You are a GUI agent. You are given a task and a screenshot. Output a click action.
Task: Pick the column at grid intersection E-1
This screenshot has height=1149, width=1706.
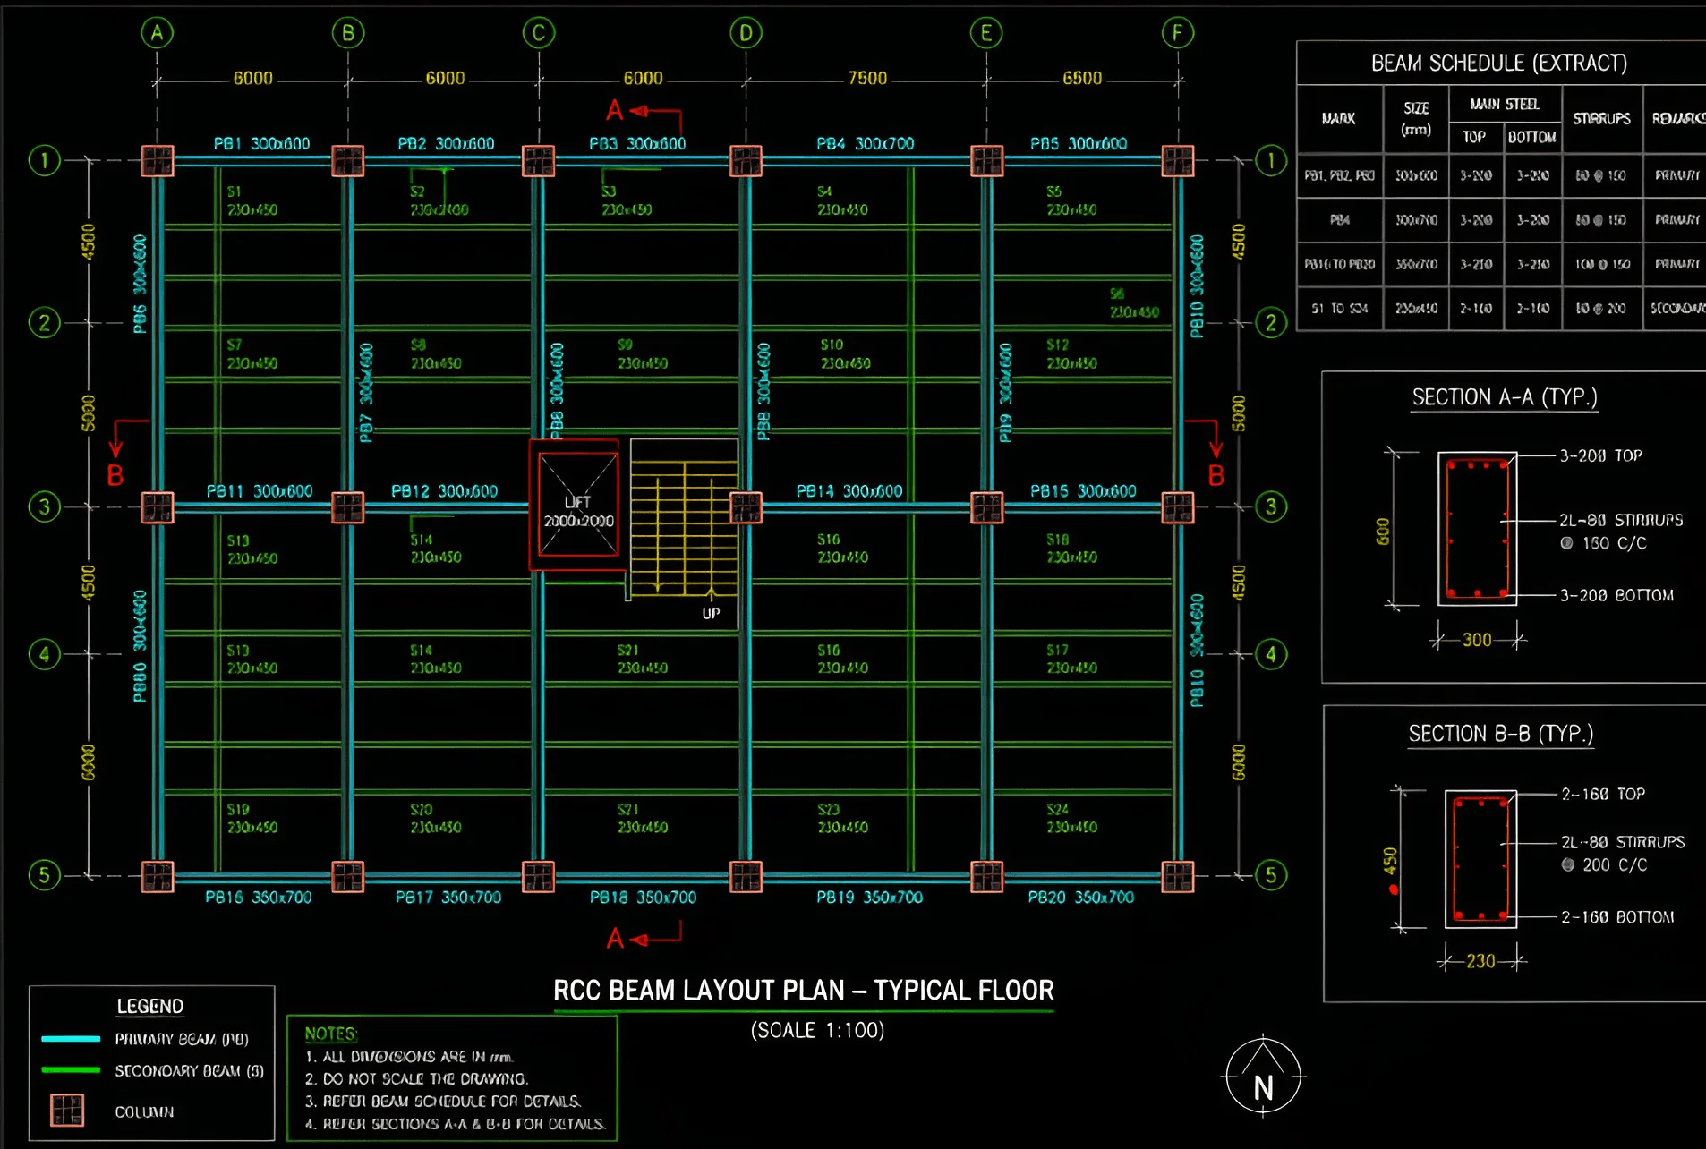point(986,161)
